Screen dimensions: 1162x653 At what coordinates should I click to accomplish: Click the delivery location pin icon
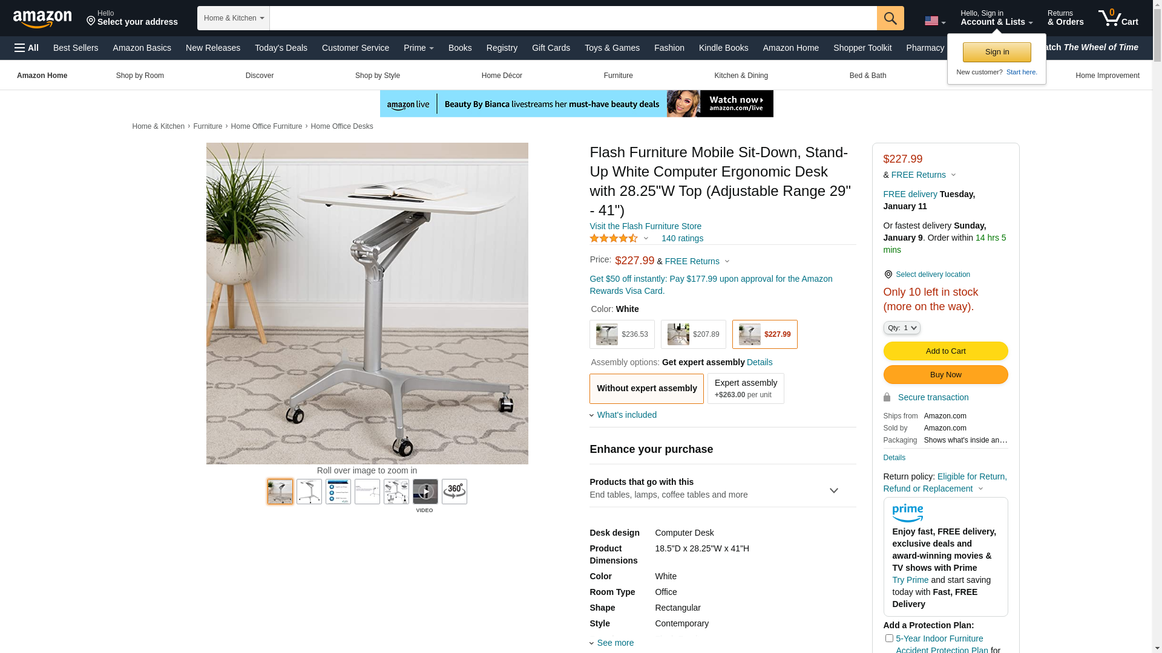point(888,275)
